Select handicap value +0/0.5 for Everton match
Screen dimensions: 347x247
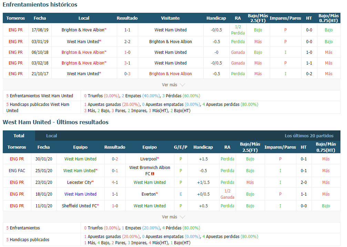203,194
